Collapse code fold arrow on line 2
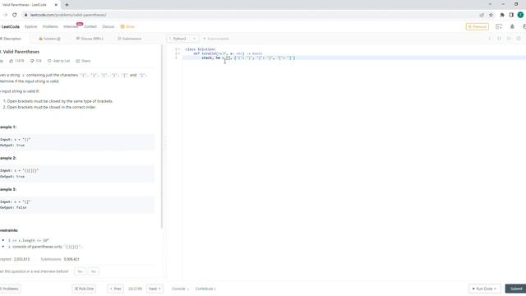Image resolution: width=526 pixels, height=296 pixels. point(179,53)
